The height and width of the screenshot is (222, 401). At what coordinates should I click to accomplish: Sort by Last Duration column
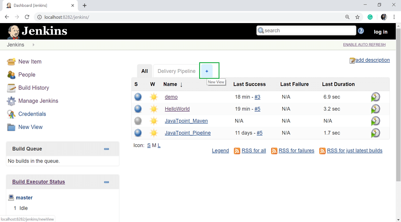click(x=338, y=84)
